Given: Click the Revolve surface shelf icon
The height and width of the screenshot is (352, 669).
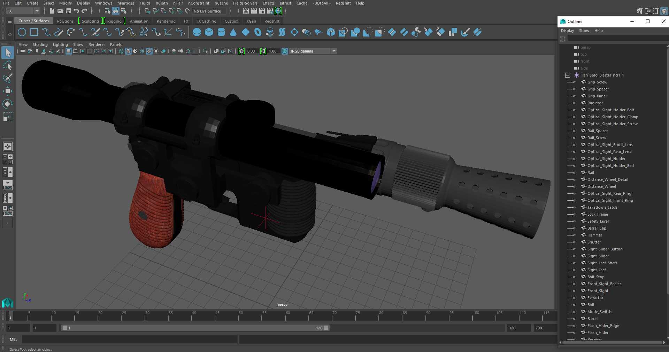Looking at the screenshot, I should click(270, 32).
